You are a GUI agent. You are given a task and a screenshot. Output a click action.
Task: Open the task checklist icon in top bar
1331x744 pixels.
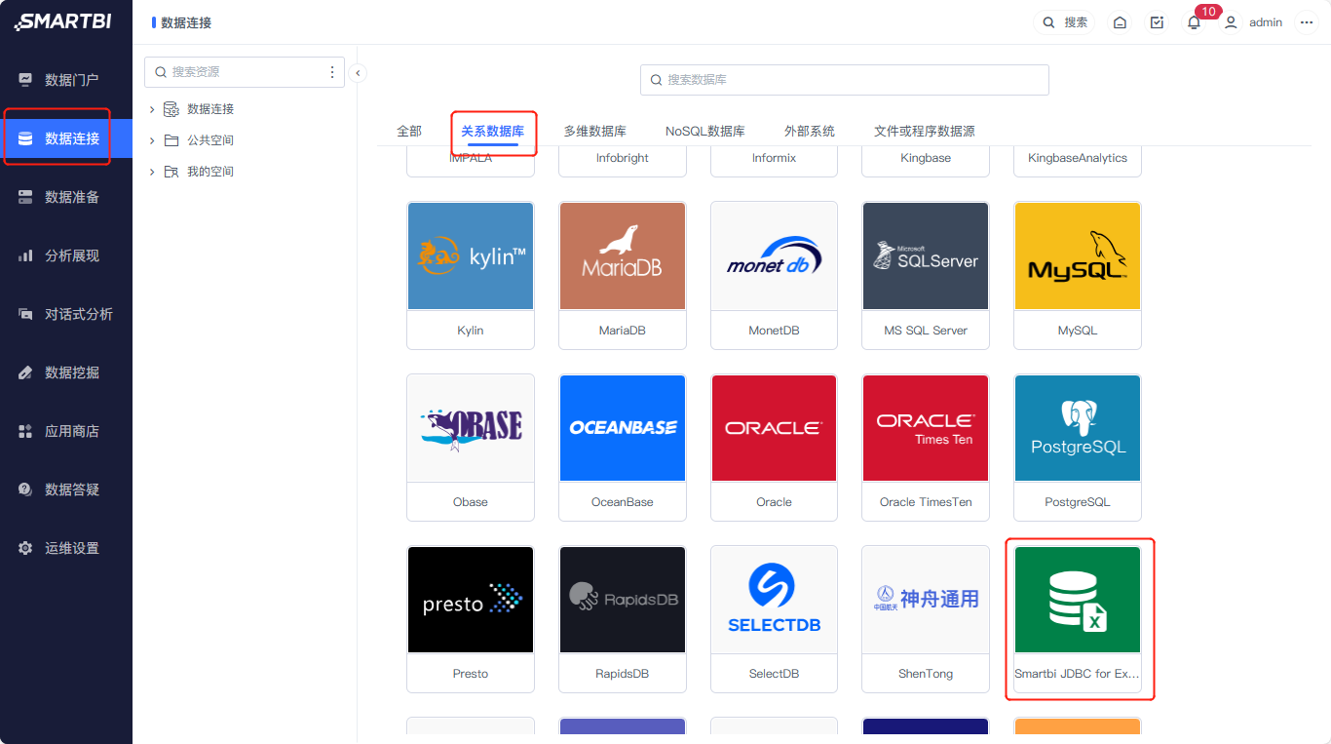[1157, 22]
